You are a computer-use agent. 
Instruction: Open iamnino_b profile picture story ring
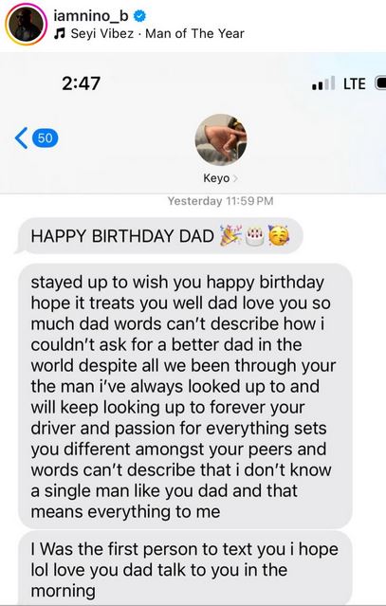click(x=26, y=25)
